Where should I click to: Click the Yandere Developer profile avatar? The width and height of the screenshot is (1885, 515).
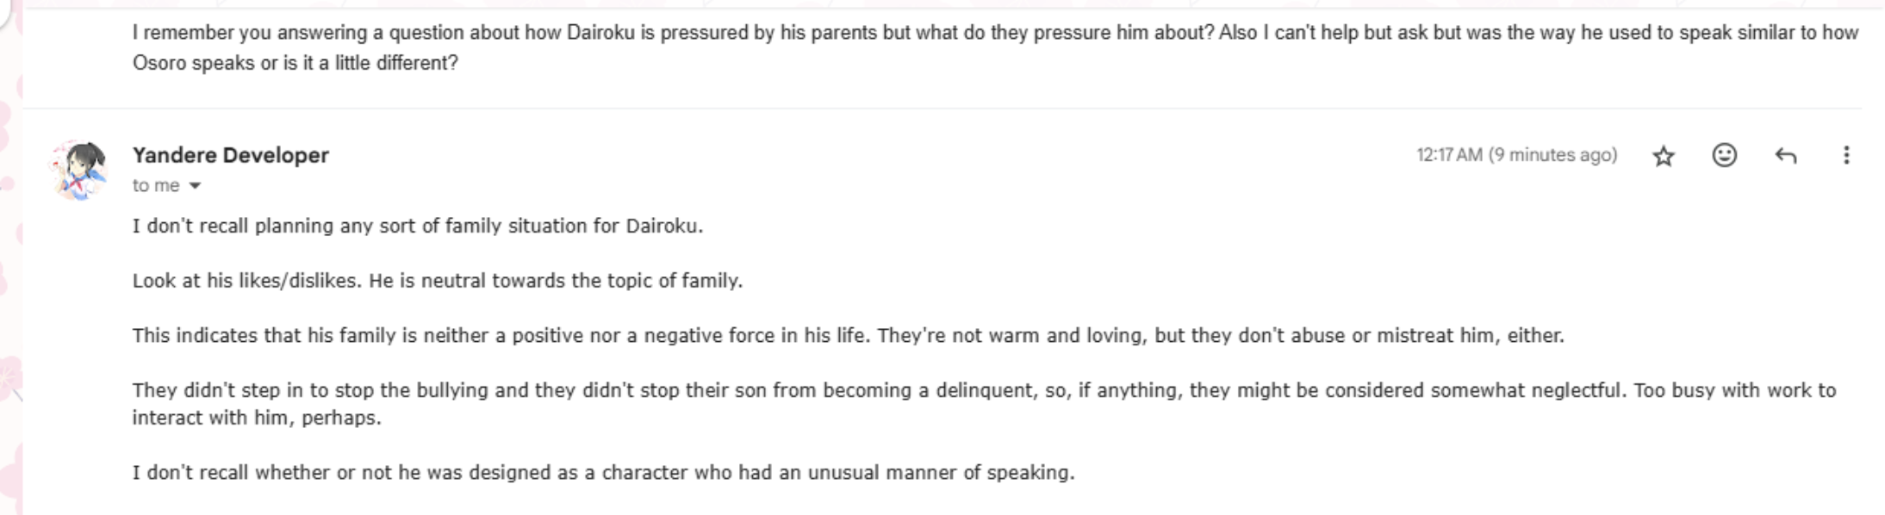pos(78,170)
